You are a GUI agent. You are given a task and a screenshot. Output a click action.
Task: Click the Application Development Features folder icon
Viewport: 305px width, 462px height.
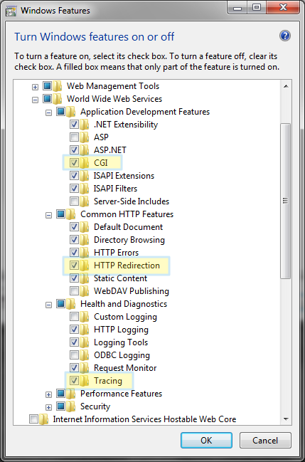click(70, 112)
